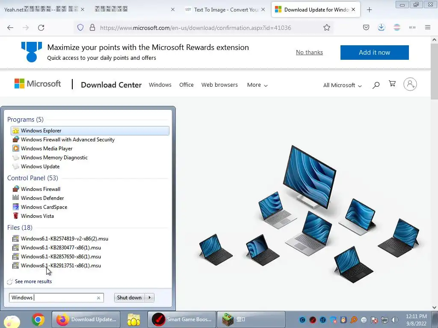Open Google Chrome from the taskbar
Screen dimensions: 438x328
point(38,319)
